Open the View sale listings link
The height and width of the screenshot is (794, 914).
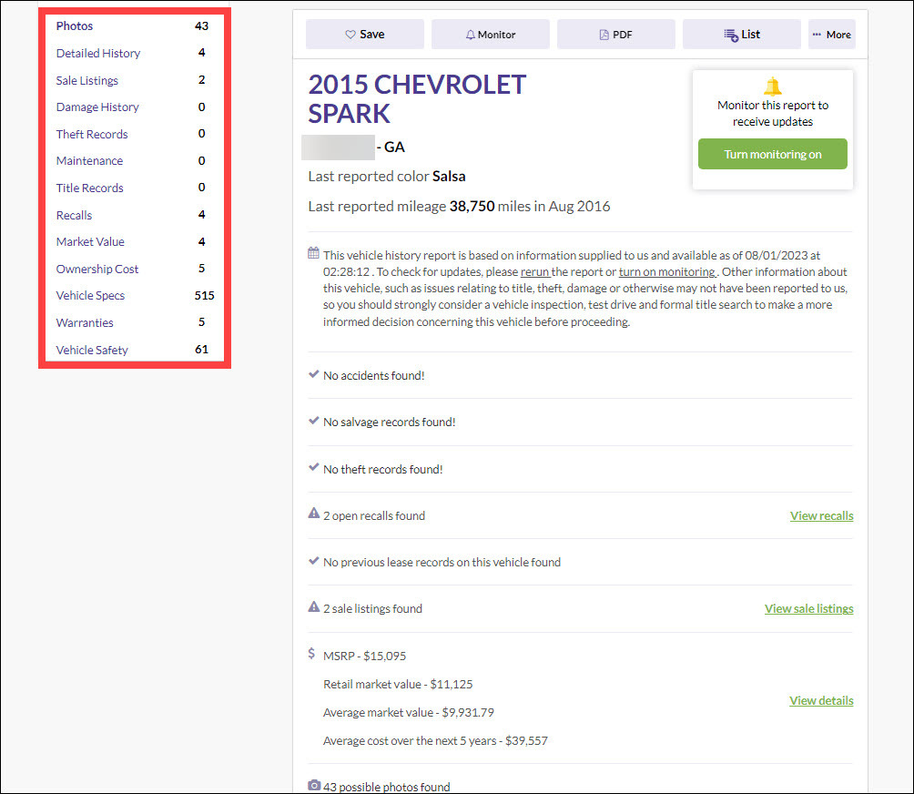coord(808,608)
